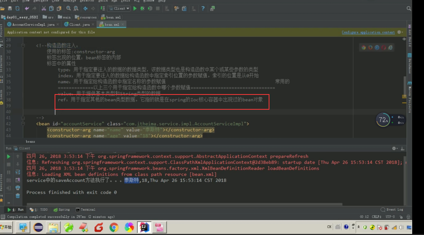Change CRLF line separator in status bar
424x235 pixels.
[x=377, y=217]
